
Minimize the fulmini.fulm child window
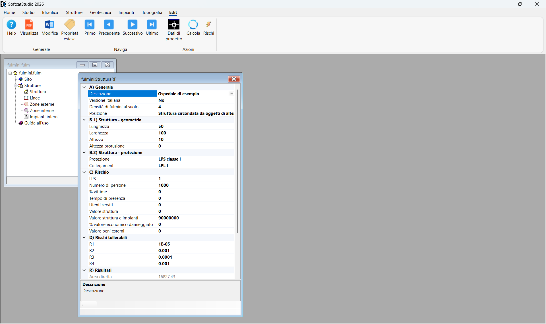pos(82,65)
